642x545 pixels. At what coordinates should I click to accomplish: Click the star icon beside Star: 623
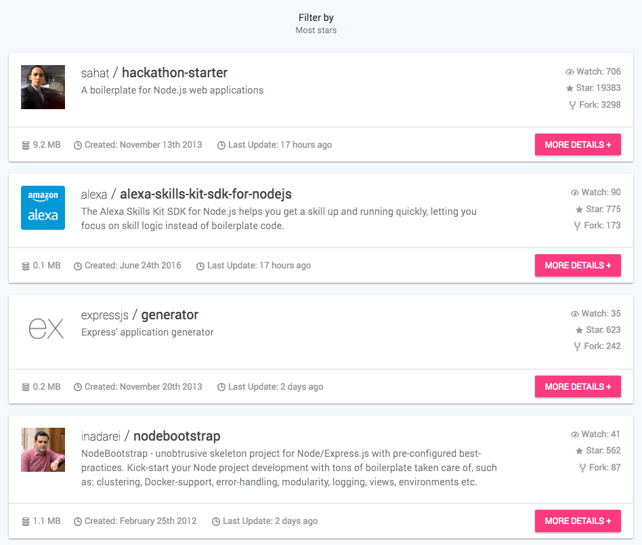coord(579,330)
